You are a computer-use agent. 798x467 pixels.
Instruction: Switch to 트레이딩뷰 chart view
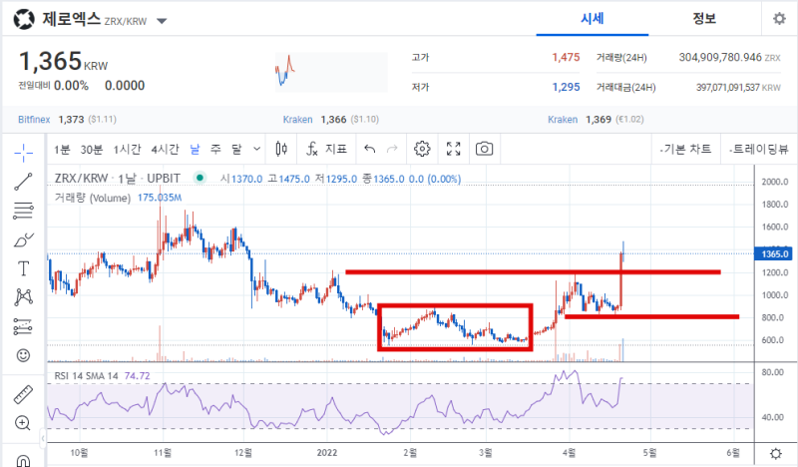point(759,149)
